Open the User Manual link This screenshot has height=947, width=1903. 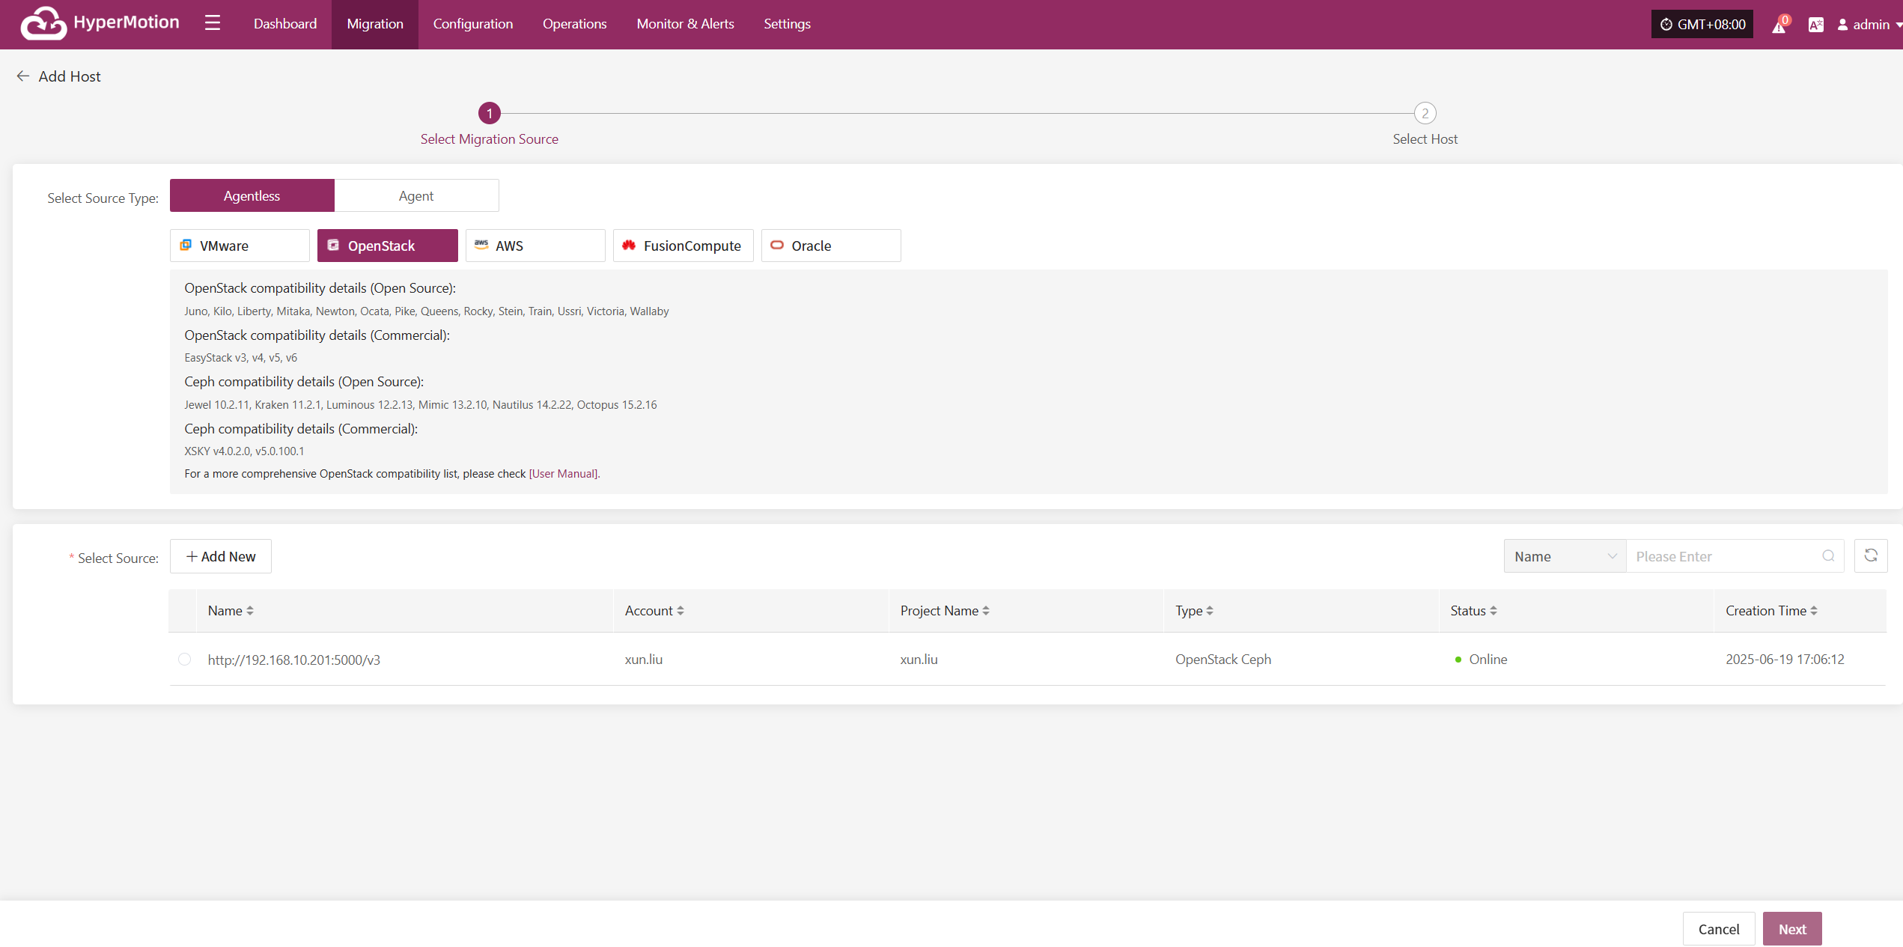[x=564, y=474]
